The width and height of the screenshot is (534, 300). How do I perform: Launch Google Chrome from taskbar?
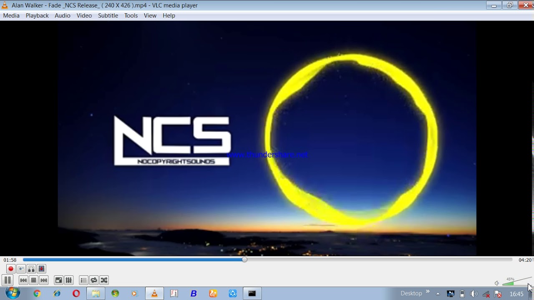(x=37, y=294)
